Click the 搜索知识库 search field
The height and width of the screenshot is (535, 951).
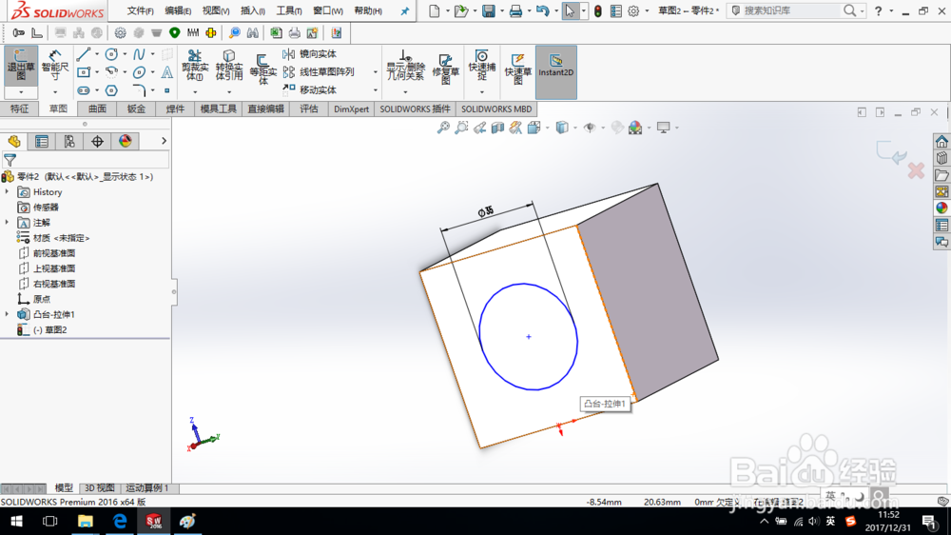click(x=791, y=10)
